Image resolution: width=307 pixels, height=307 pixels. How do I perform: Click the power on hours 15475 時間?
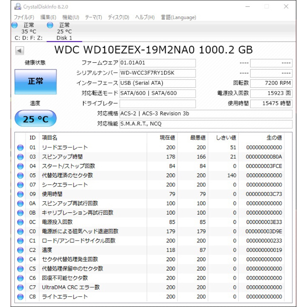pos(271,104)
